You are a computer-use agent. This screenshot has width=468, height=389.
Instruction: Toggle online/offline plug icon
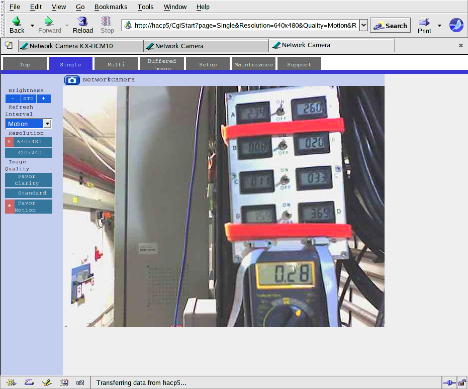pyautogui.click(x=449, y=383)
